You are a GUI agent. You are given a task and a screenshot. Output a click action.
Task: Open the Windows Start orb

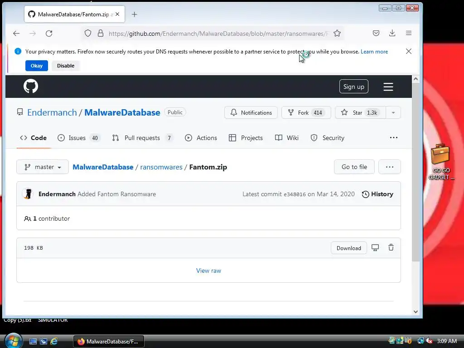point(13,341)
